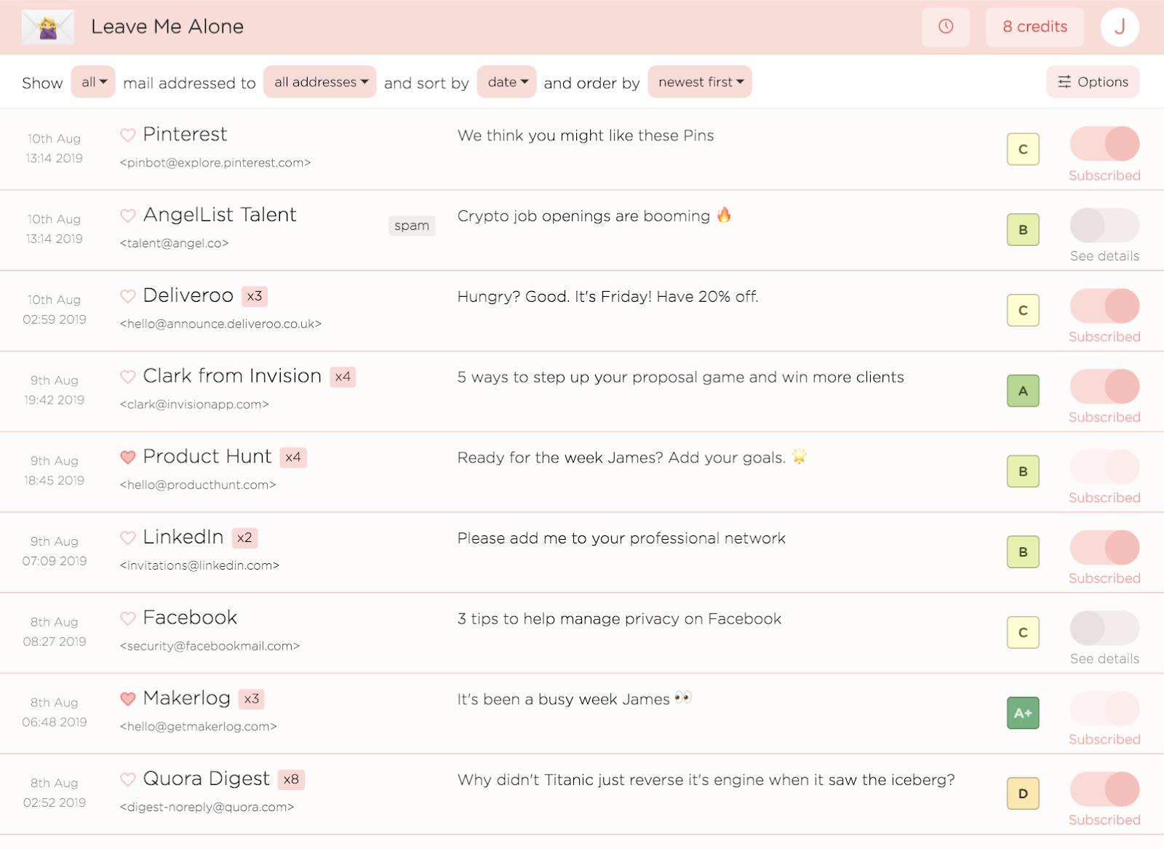The image size is (1164, 849).
Task: Click the B grade badge for Product Hunt
Action: 1023,471
